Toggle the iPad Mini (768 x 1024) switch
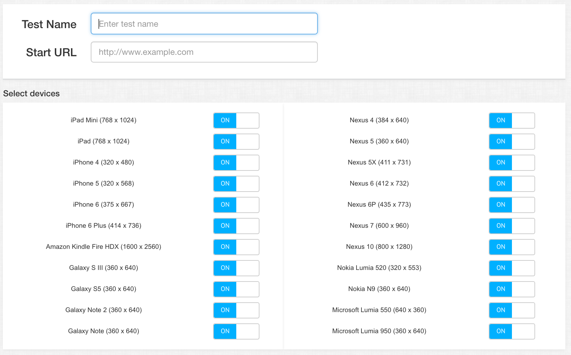The width and height of the screenshot is (571, 355). tap(236, 121)
